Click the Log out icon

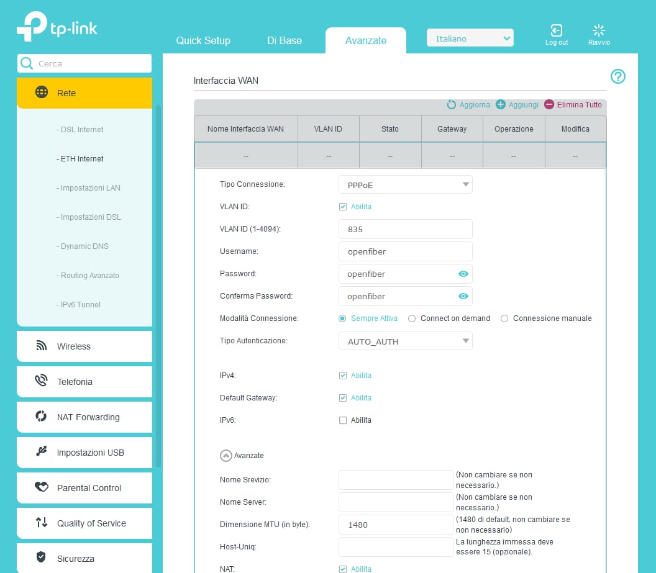[557, 30]
